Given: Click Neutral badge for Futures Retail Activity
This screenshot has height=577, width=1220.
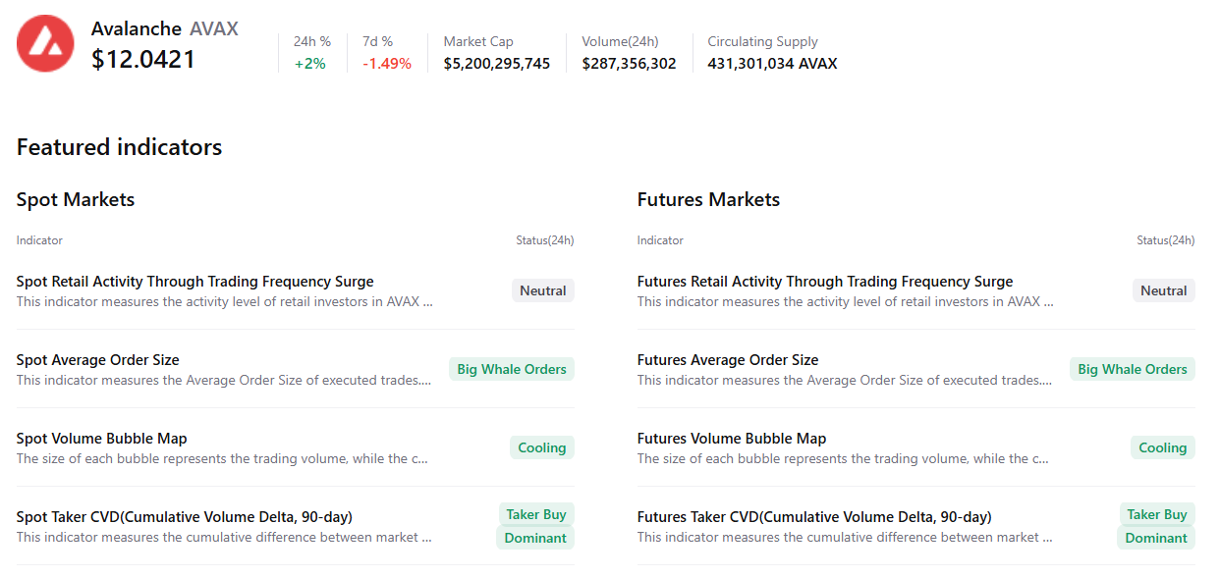Looking at the screenshot, I should [1163, 290].
